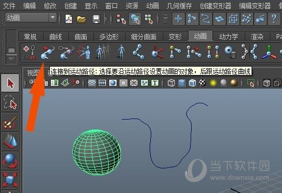Click the select by object type icon
The width and height of the screenshot is (282, 193).
coord(135,19)
